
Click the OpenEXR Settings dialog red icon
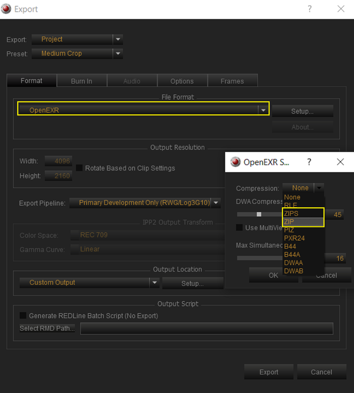point(236,162)
